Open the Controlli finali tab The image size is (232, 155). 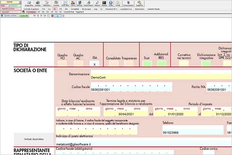[69, 12]
